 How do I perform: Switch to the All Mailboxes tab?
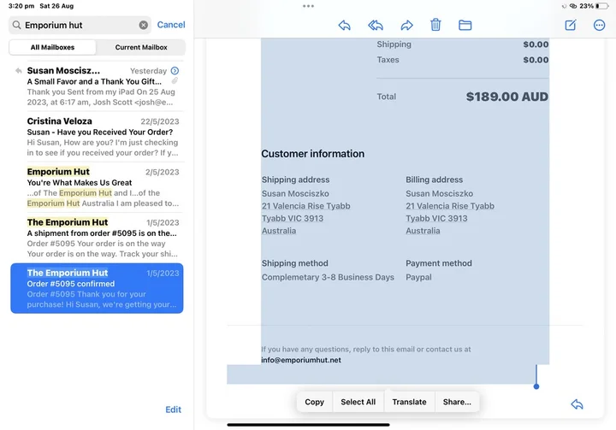53,47
